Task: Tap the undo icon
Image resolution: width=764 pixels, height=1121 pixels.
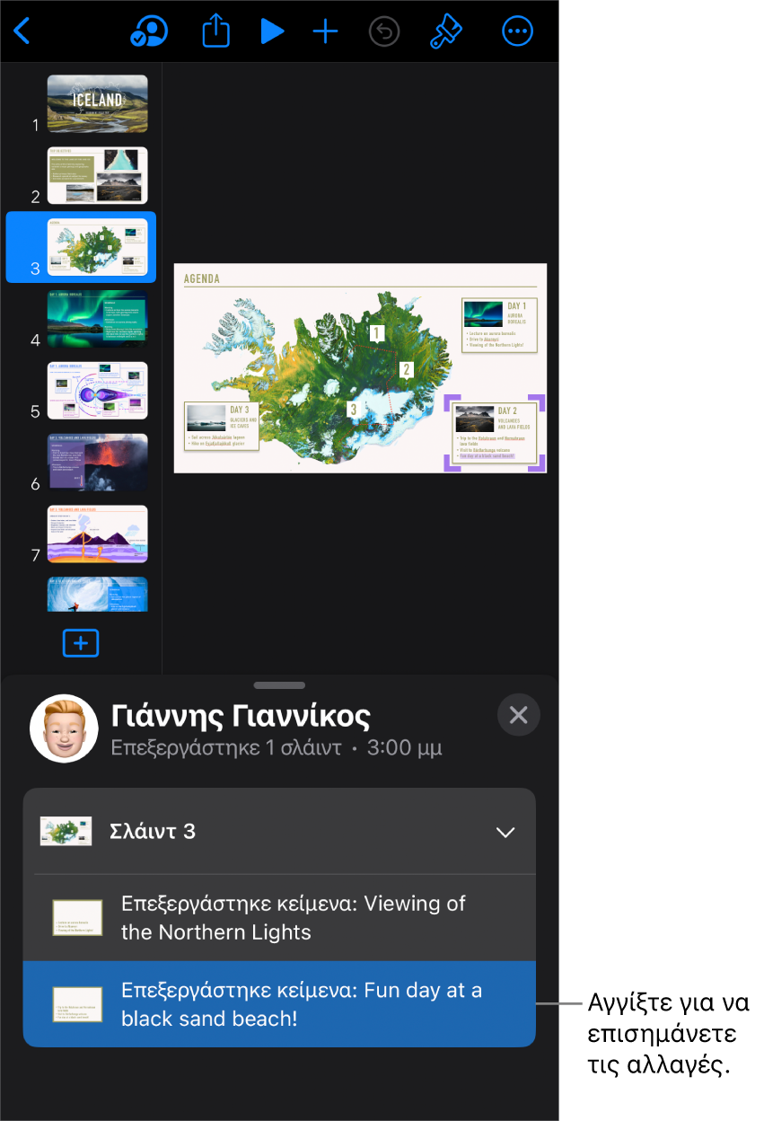Action: (x=384, y=32)
